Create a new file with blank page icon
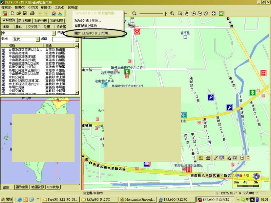This screenshot has width=271, height=203. tap(13, 13)
